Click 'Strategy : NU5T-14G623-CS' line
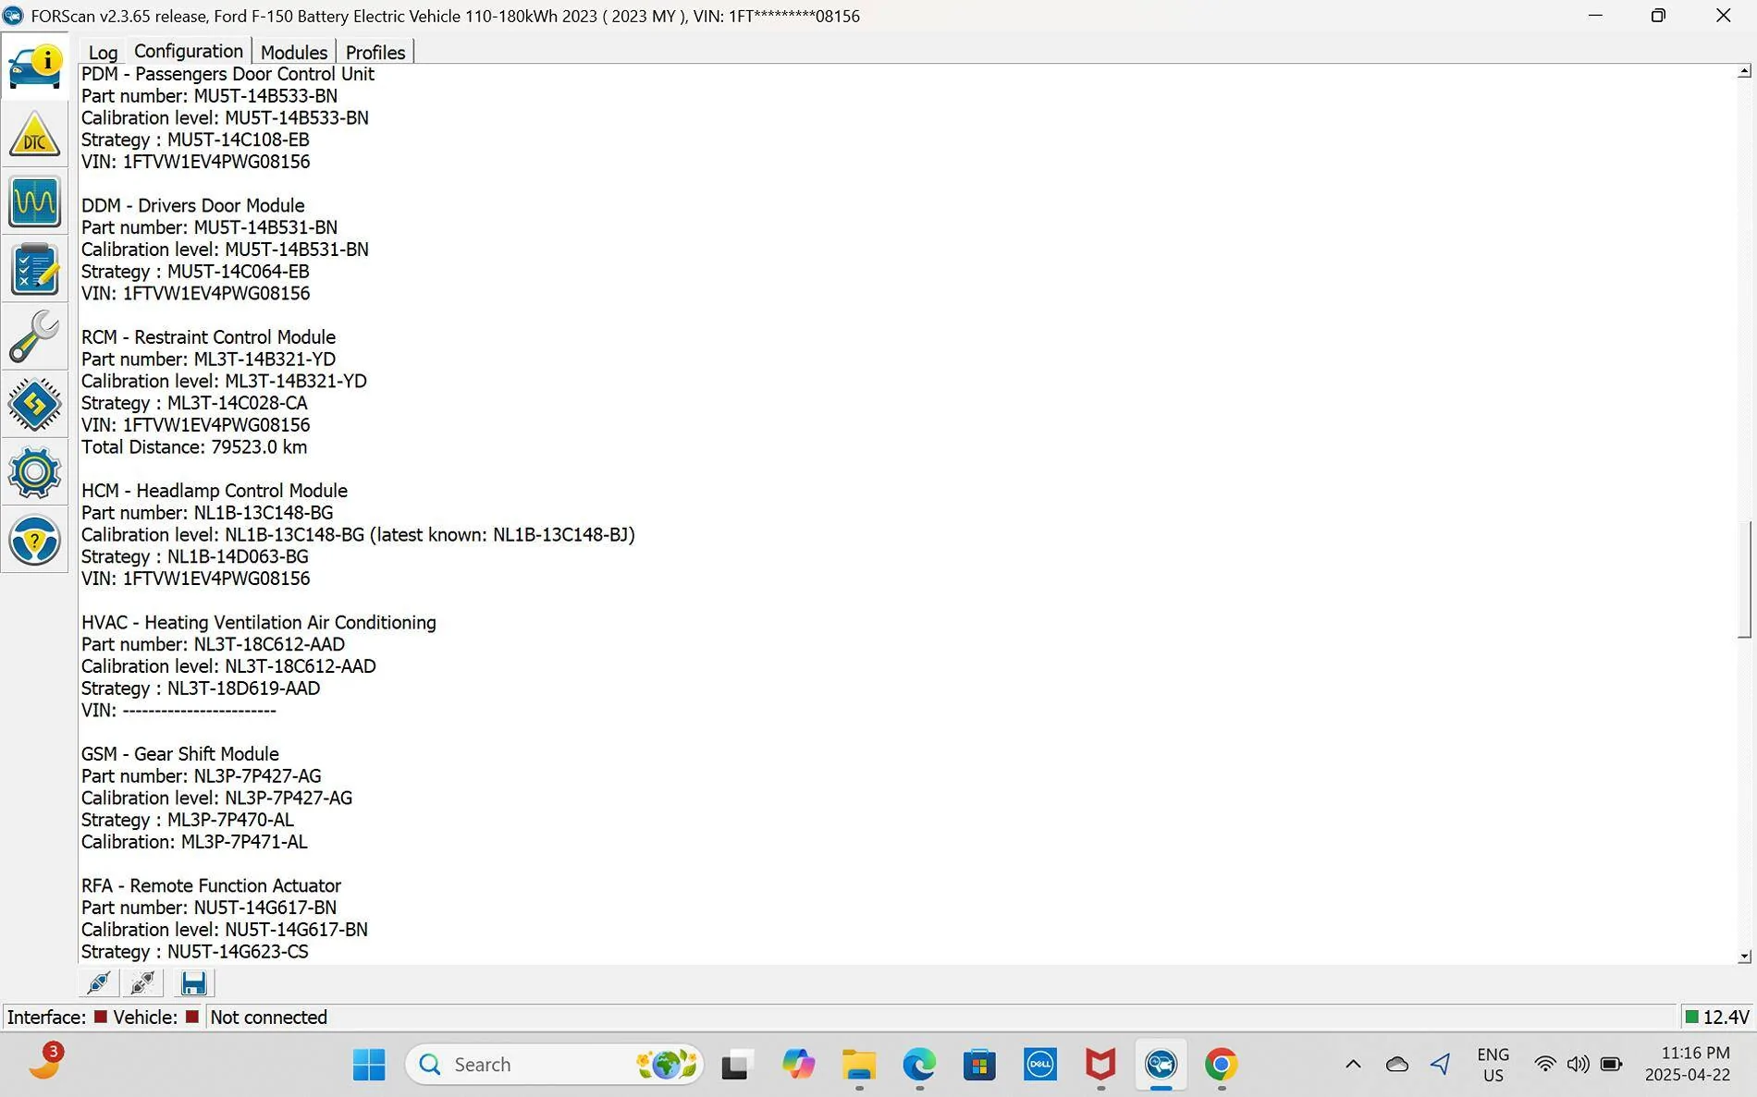Viewport: 1757px width, 1097px height. point(195,952)
